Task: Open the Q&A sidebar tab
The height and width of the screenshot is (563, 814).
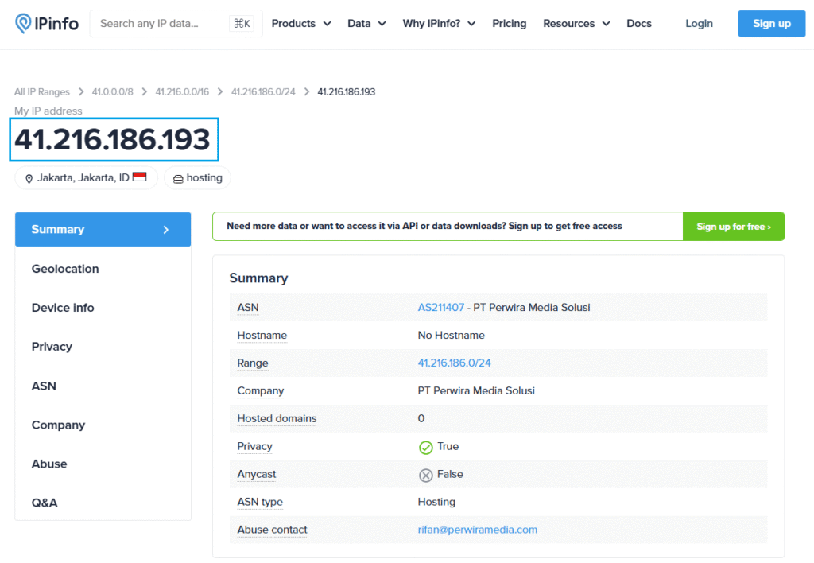Action: [103, 503]
